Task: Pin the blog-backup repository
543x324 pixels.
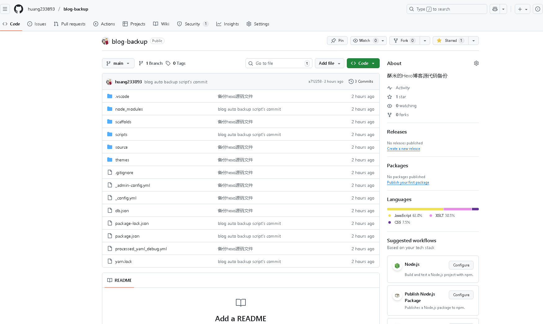Action: [x=337, y=41]
